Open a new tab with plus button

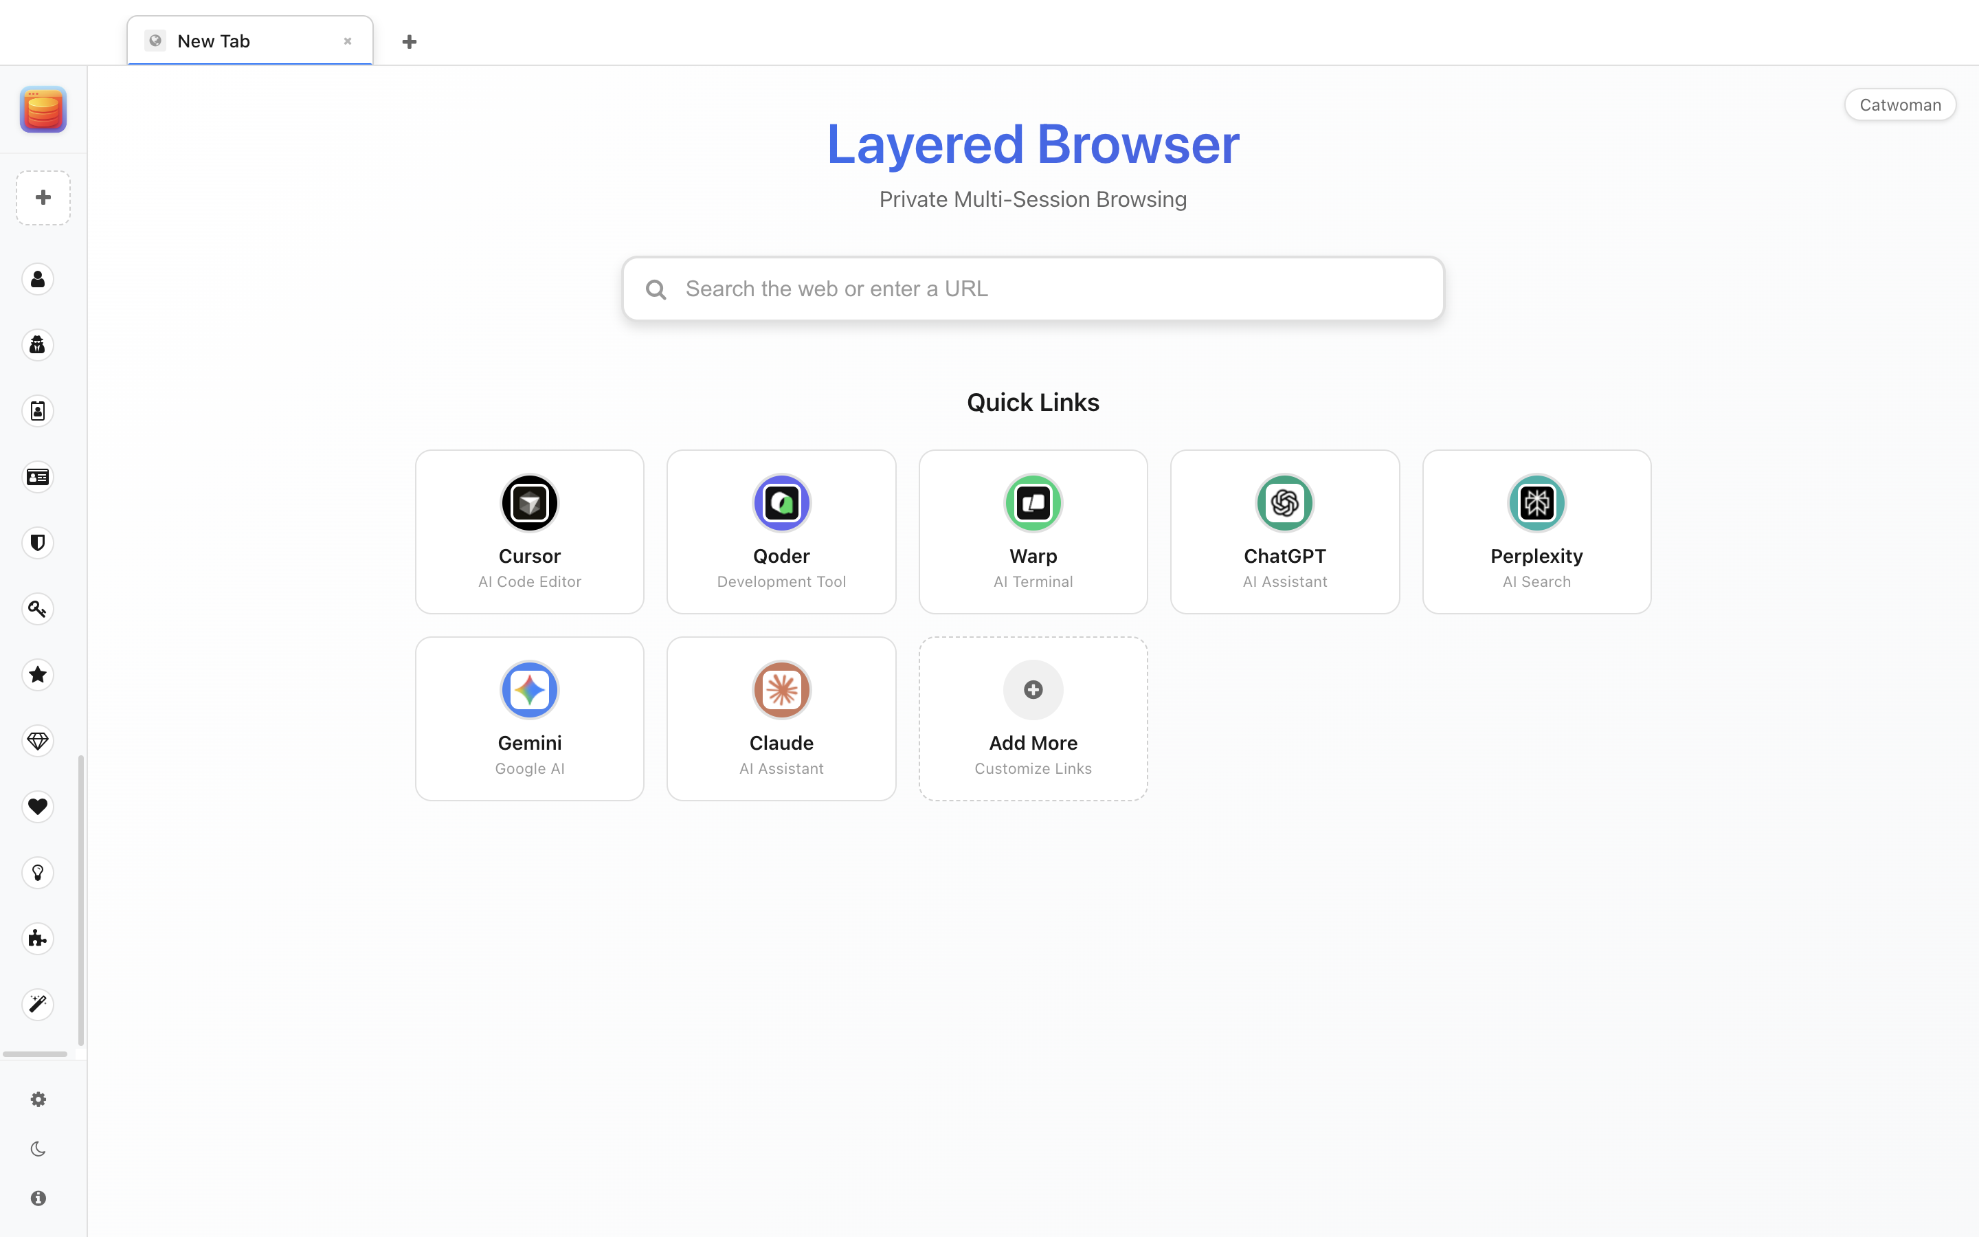click(x=410, y=42)
